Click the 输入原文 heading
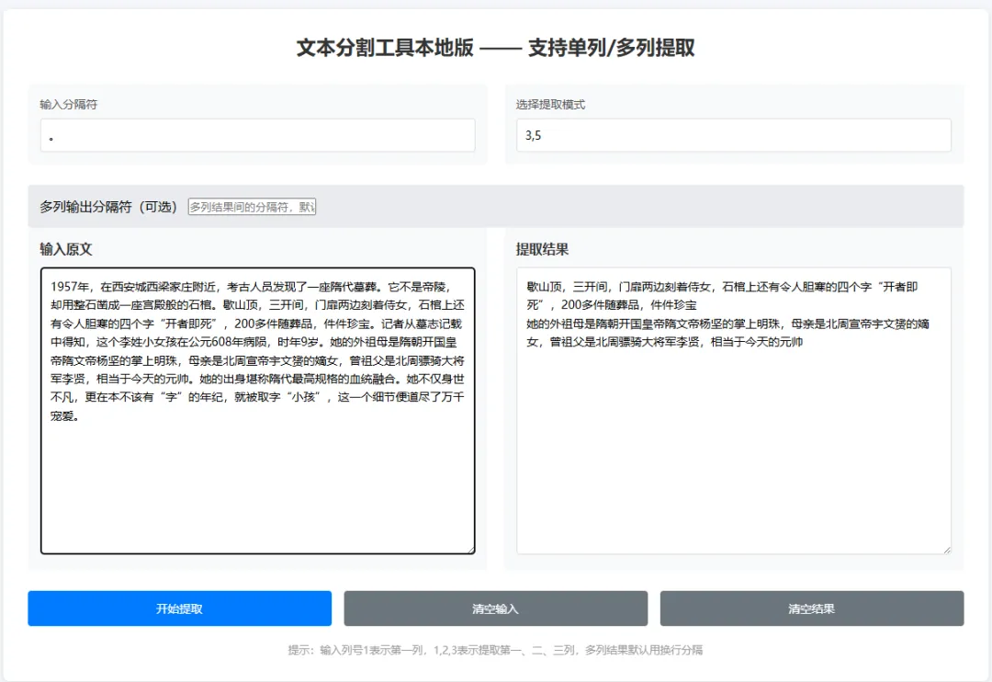The height and width of the screenshot is (682, 992). (x=66, y=249)
